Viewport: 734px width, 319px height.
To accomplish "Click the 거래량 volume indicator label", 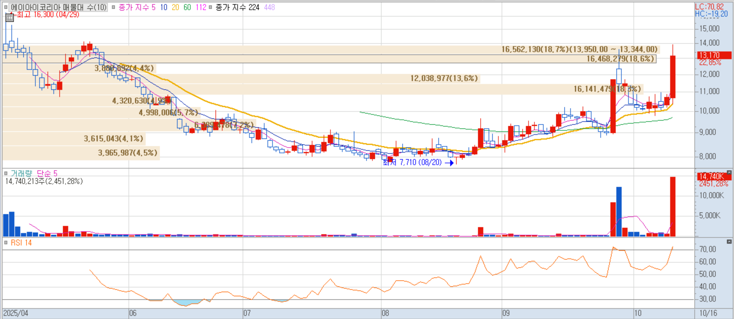I will click(x=21, y=173).
